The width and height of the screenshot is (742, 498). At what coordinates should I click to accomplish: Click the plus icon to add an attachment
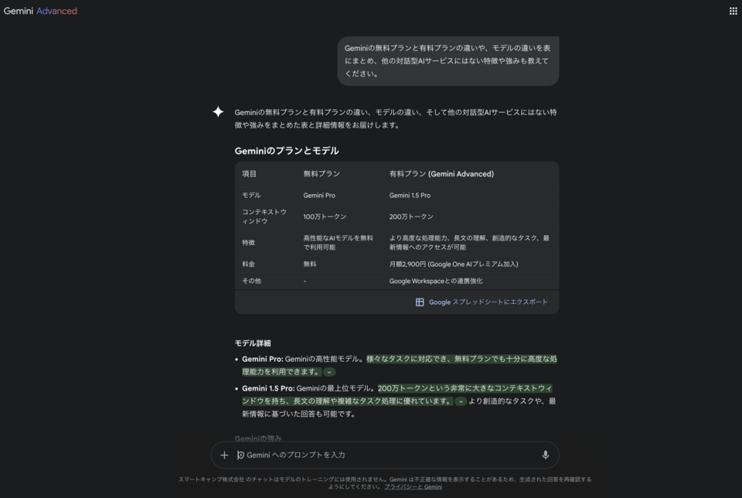(224, 455)
